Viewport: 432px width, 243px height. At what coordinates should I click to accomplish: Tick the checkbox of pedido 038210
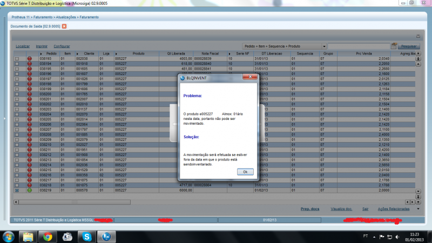pos(17,145)
